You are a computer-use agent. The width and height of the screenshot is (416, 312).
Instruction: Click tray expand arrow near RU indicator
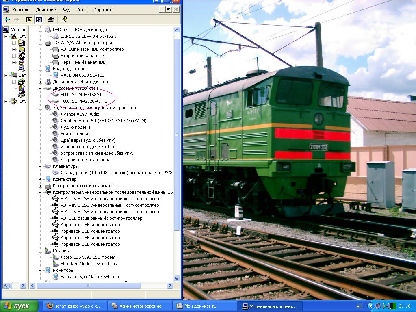(x=370, y=306)
